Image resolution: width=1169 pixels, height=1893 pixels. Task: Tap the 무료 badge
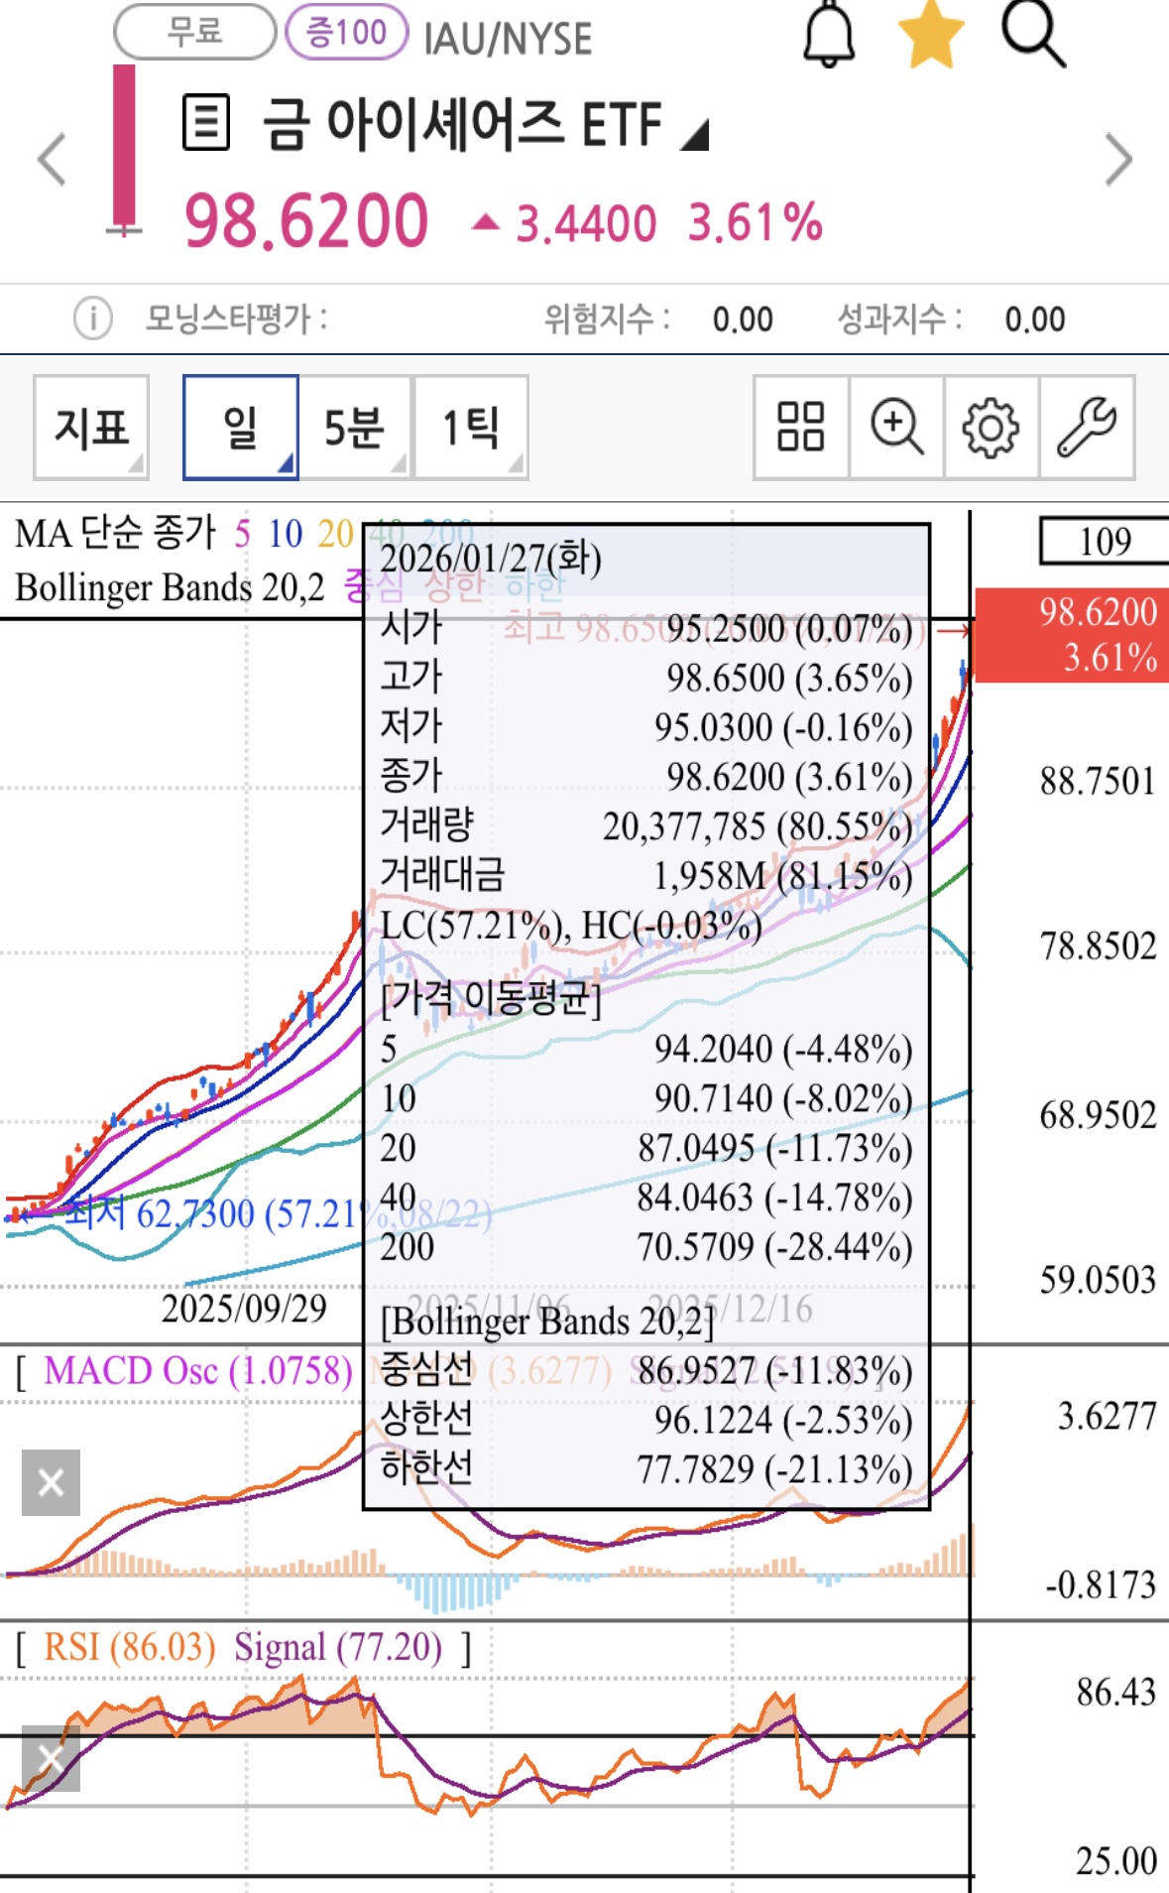[x=194, y=32]
